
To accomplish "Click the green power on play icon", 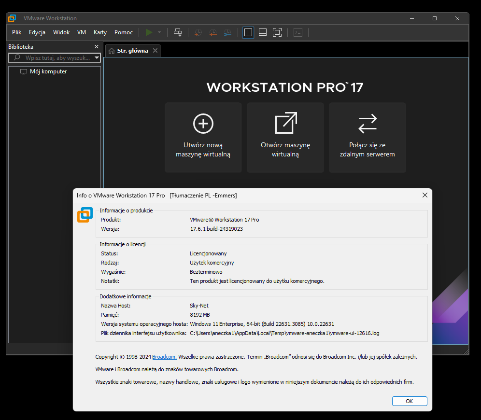I will [x=149, y=32].
